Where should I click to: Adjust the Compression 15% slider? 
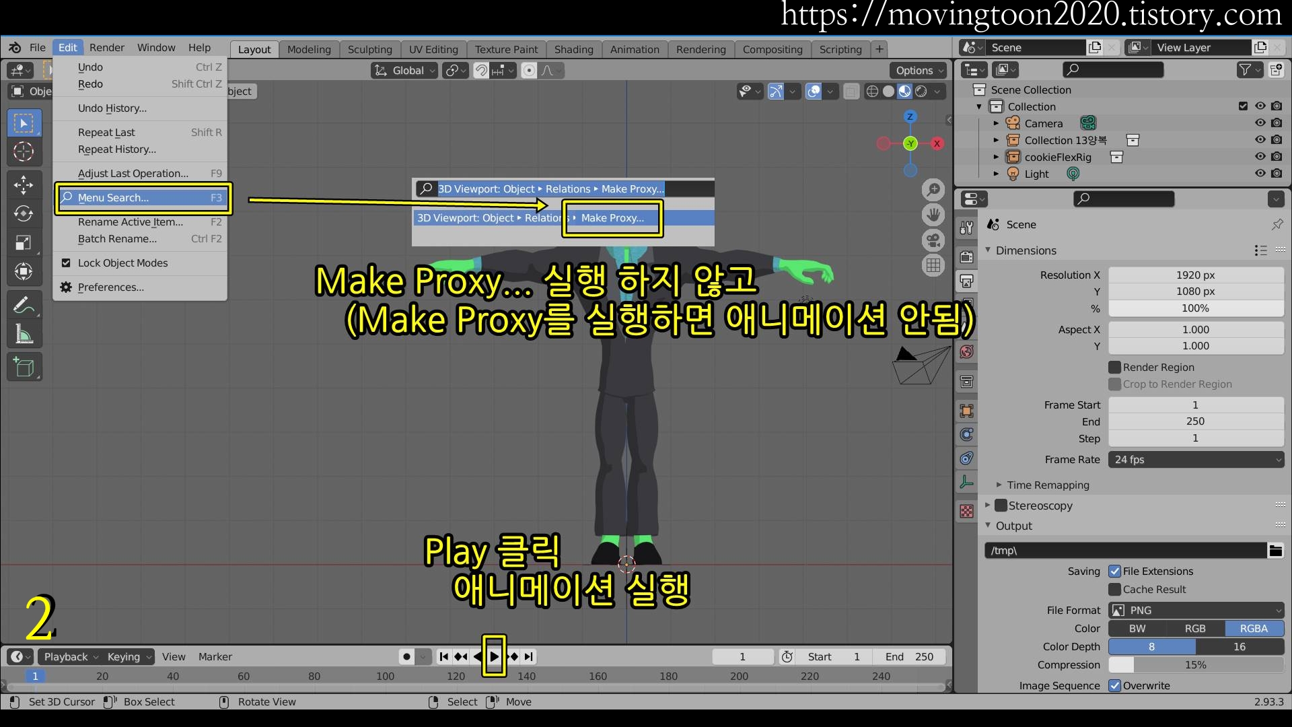tap(1196, 665)
